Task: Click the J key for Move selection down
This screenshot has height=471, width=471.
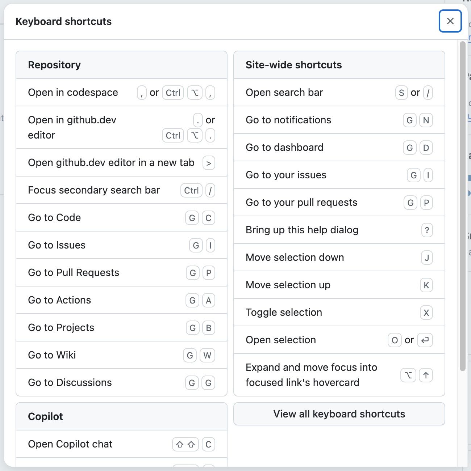Action: [427, 258]
